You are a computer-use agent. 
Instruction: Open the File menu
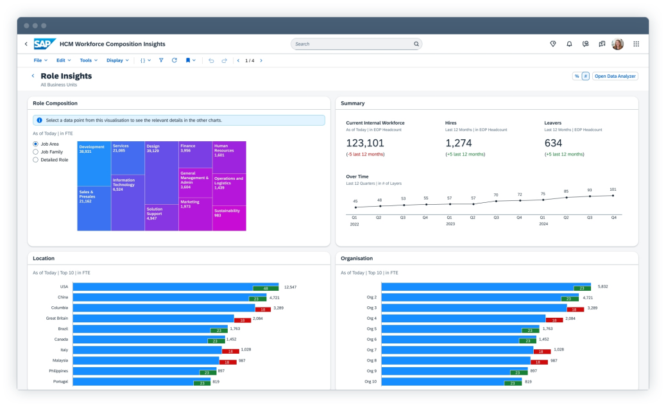coord(40,60)
